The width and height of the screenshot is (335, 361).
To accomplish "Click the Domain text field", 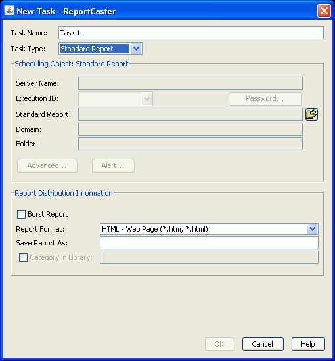I will pyautogui.click(x=190, y=129).
